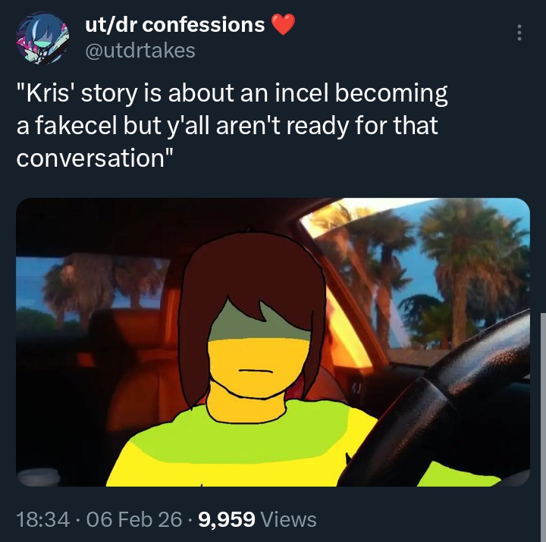Click the 18:34 timestamp
This screenshot has width=546, height=542.
click(x=42, y=519)
